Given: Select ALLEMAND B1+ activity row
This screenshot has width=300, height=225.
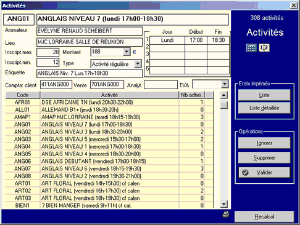Looking at the screenshot, I should coord(109,109).
